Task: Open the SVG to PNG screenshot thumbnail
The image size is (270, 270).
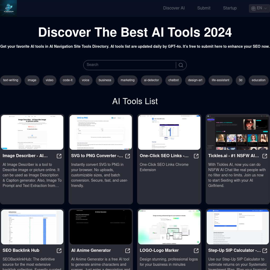Action: coord(101,132)
